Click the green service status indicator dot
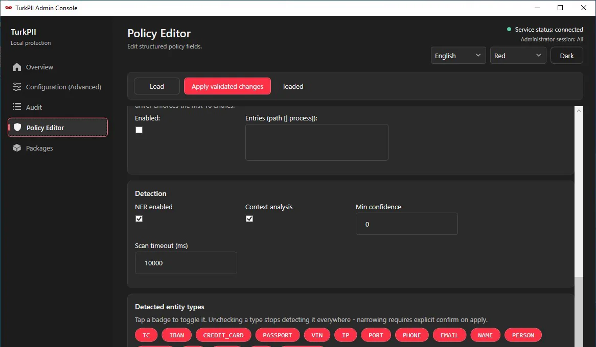Image resolution: width=596 pixels, height=347 pixels. (509, 29)
